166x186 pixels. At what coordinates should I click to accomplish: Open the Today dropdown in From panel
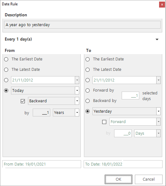coord(77,91)
